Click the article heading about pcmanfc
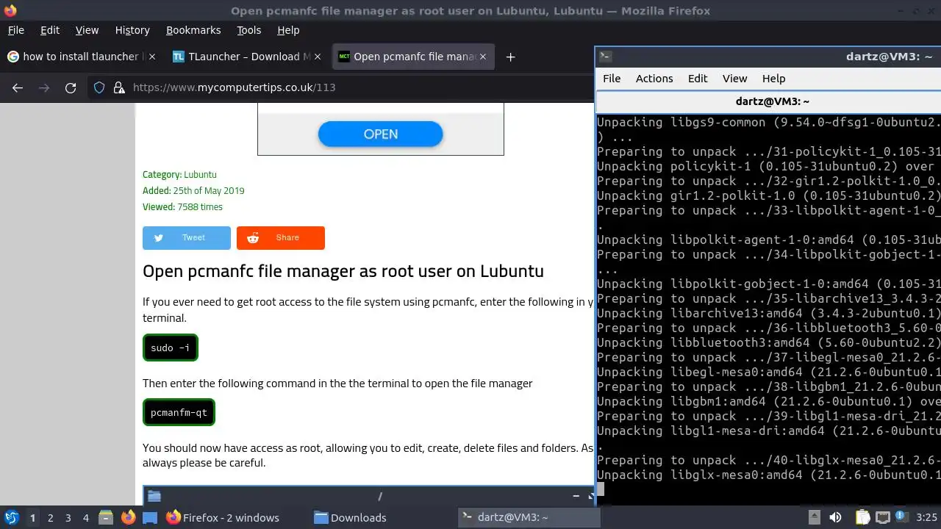Image resolution: width=941 pixels, height=529 pixels. 343,271
